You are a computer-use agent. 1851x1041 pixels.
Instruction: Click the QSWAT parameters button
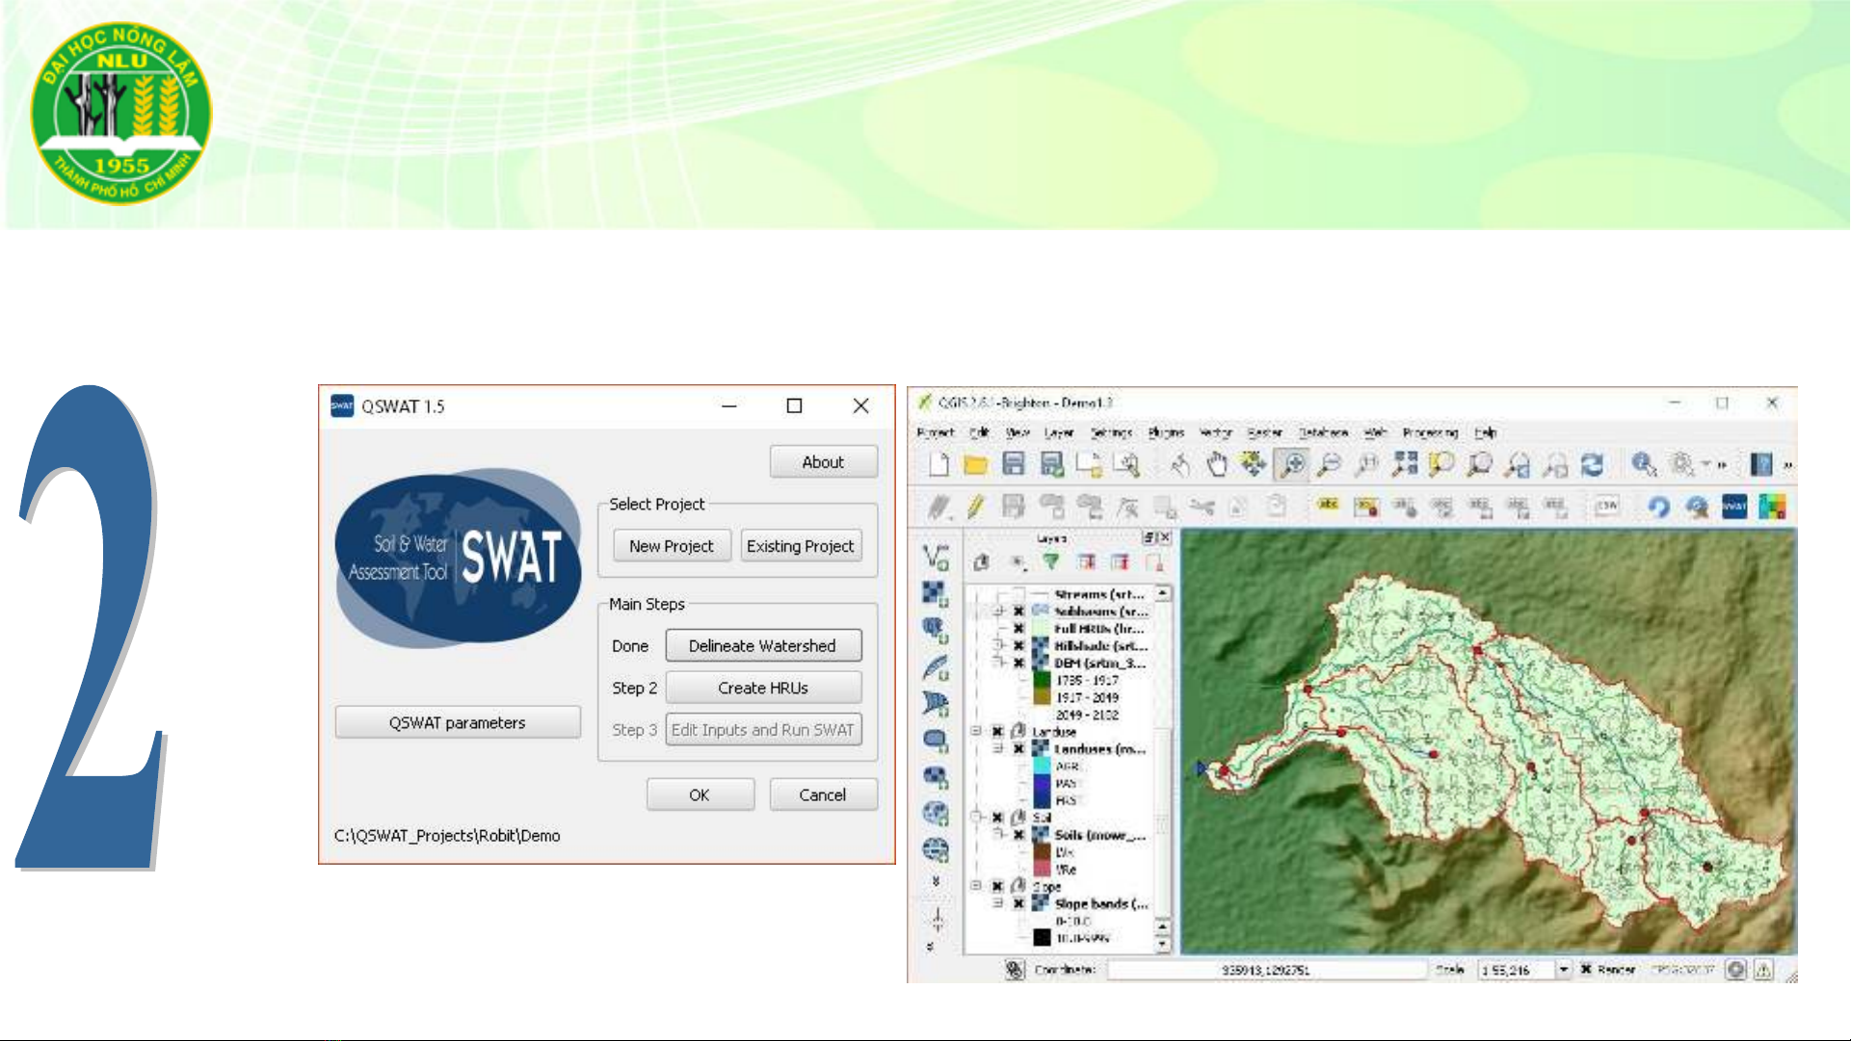pos(458,722)
